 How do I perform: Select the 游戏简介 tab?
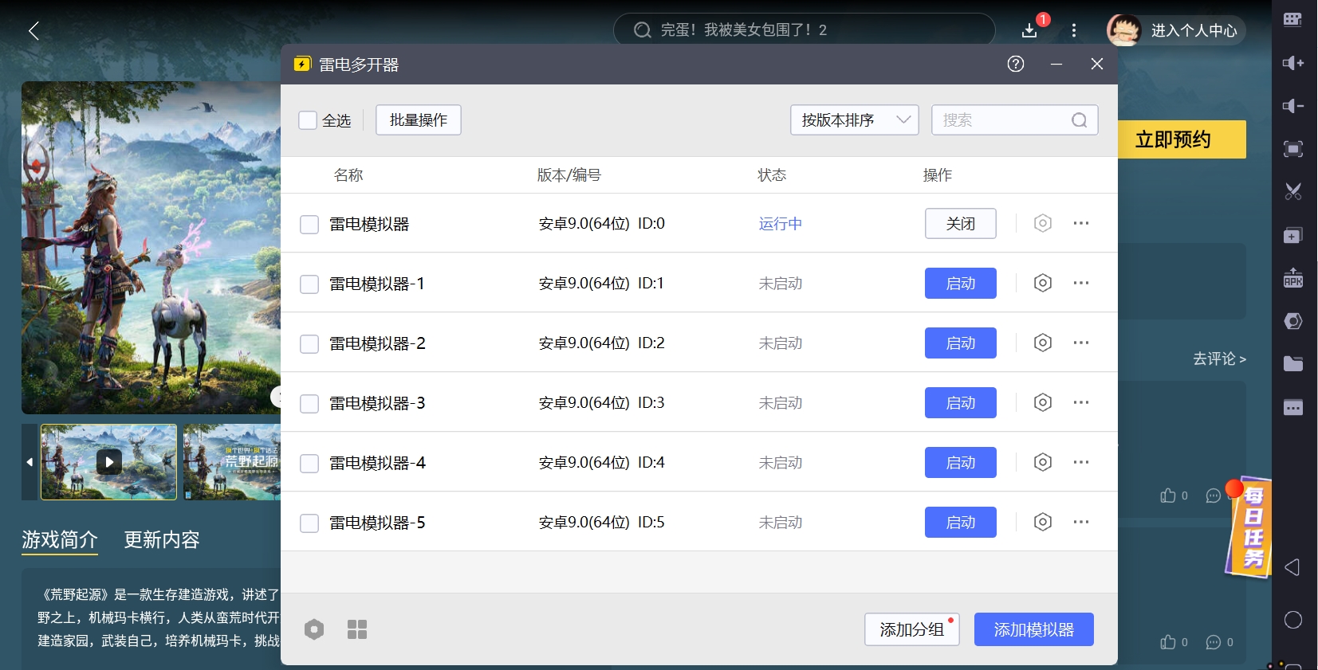(60, 539)
